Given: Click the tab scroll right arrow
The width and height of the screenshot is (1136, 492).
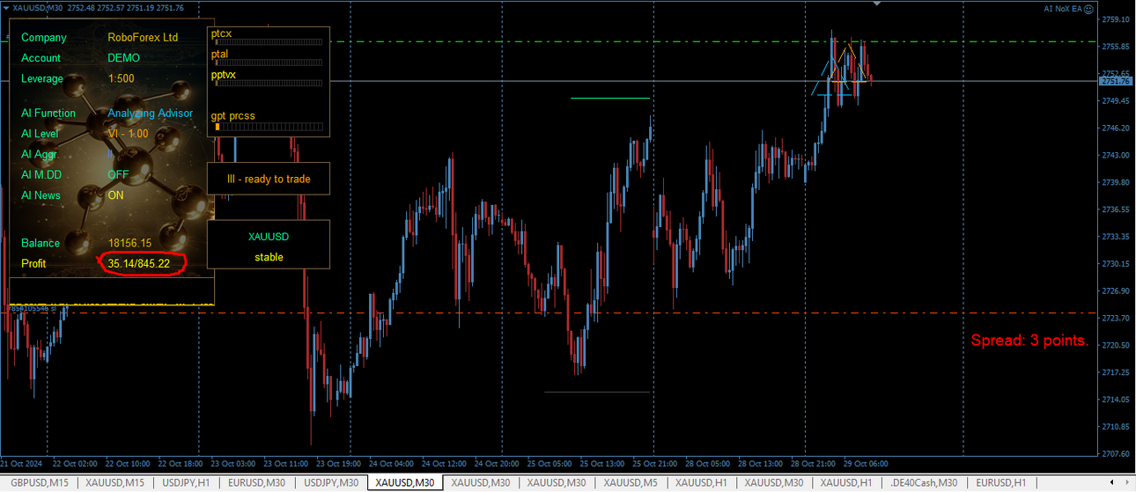Looking at the screenshot, I should point(1126,482).
